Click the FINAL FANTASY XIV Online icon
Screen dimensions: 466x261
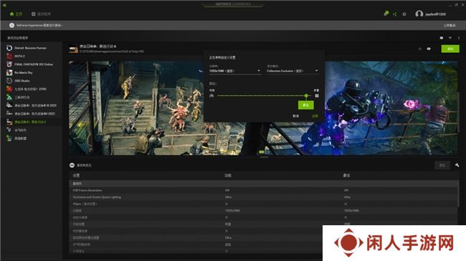point(9,64)
